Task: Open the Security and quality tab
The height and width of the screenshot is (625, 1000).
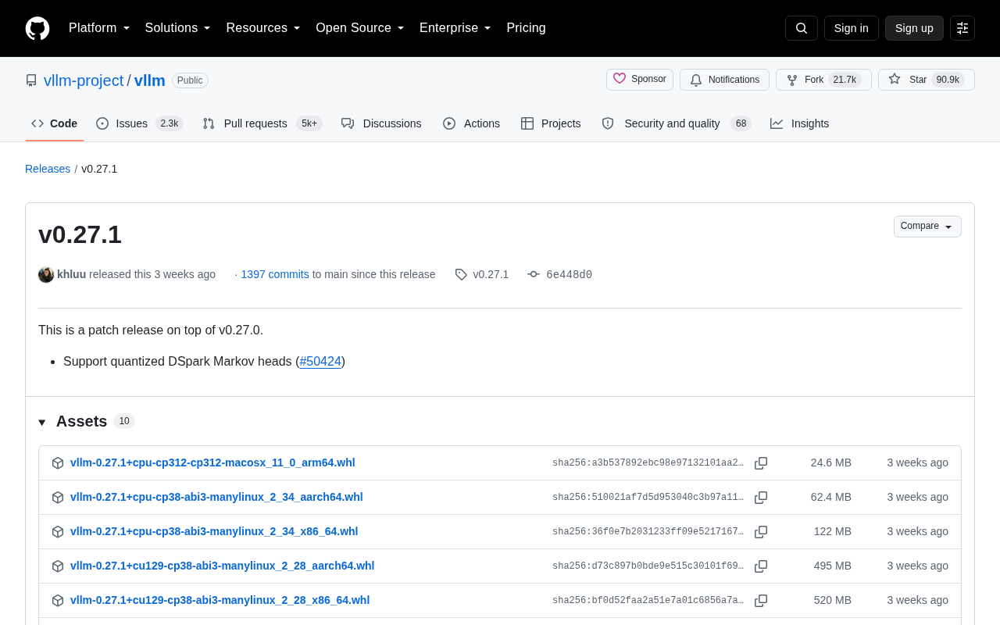Action: point(677,123)
